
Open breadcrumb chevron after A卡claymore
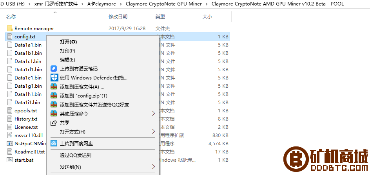tap(121, 4)
